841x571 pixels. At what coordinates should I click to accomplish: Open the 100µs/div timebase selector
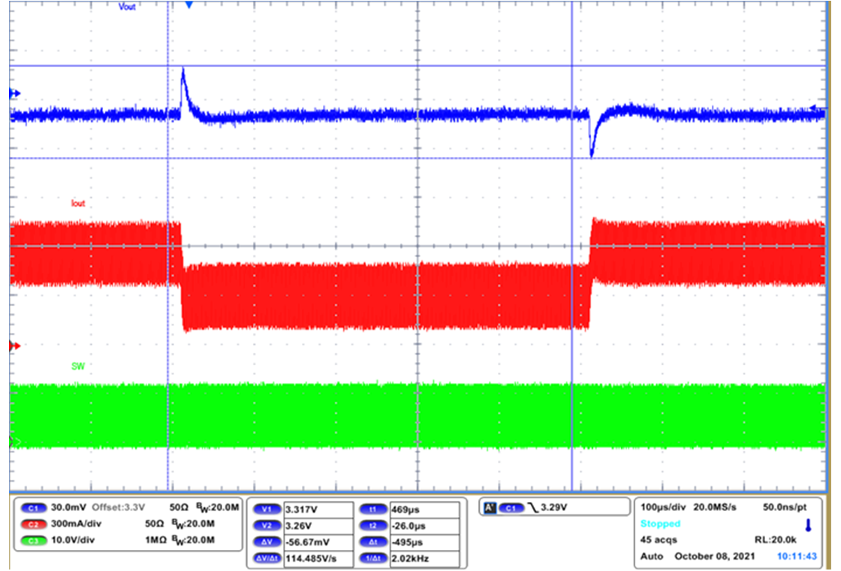pyautogui.click(x=664, y=507)
